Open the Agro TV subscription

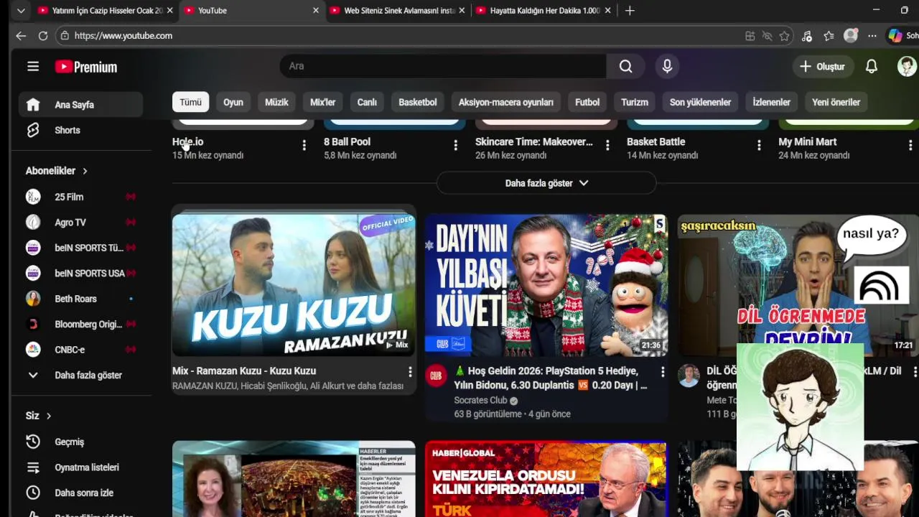click(x=80, y=223)
